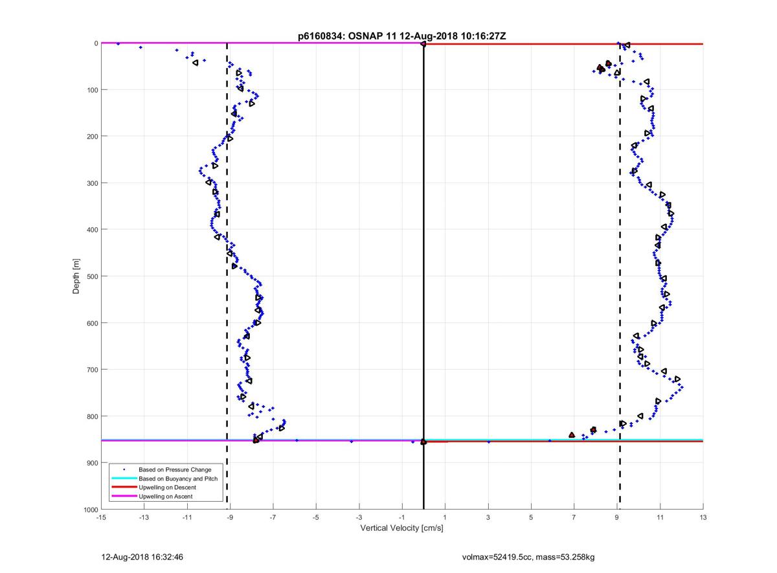Click y-axis tick label 600
The height and width of the screenshot is (573, 777).
(92, 323)
